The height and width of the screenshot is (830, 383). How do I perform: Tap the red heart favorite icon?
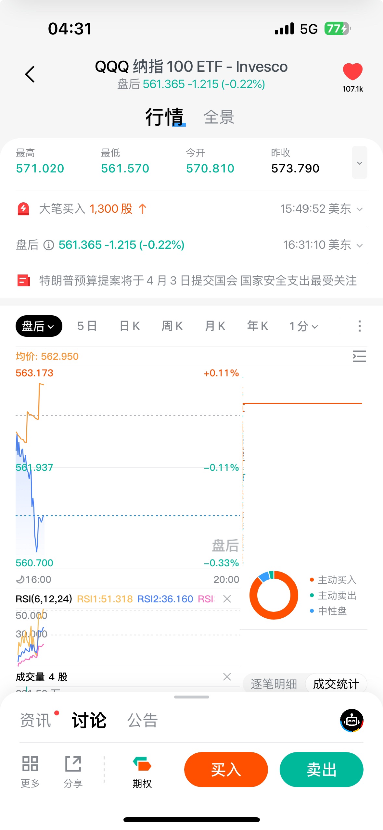tap(352, 72)
